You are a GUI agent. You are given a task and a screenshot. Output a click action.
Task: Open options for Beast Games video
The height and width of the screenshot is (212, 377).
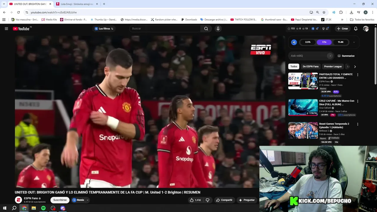358,124
